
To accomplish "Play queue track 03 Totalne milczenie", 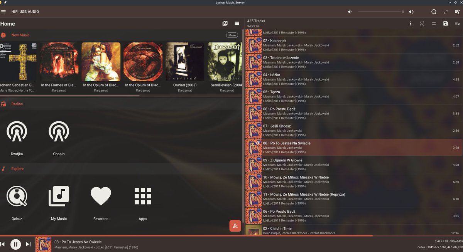I will point(354,62).
